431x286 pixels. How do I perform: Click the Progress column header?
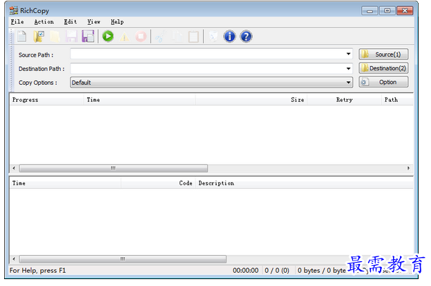tap(26, 100)
